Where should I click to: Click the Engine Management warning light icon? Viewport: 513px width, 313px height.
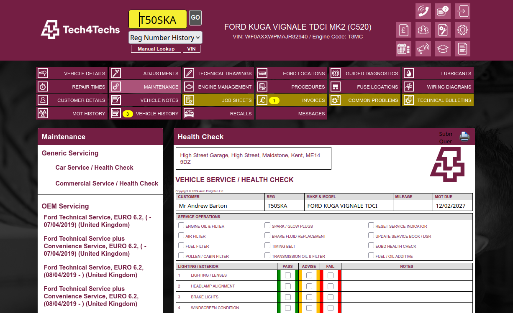189,87
